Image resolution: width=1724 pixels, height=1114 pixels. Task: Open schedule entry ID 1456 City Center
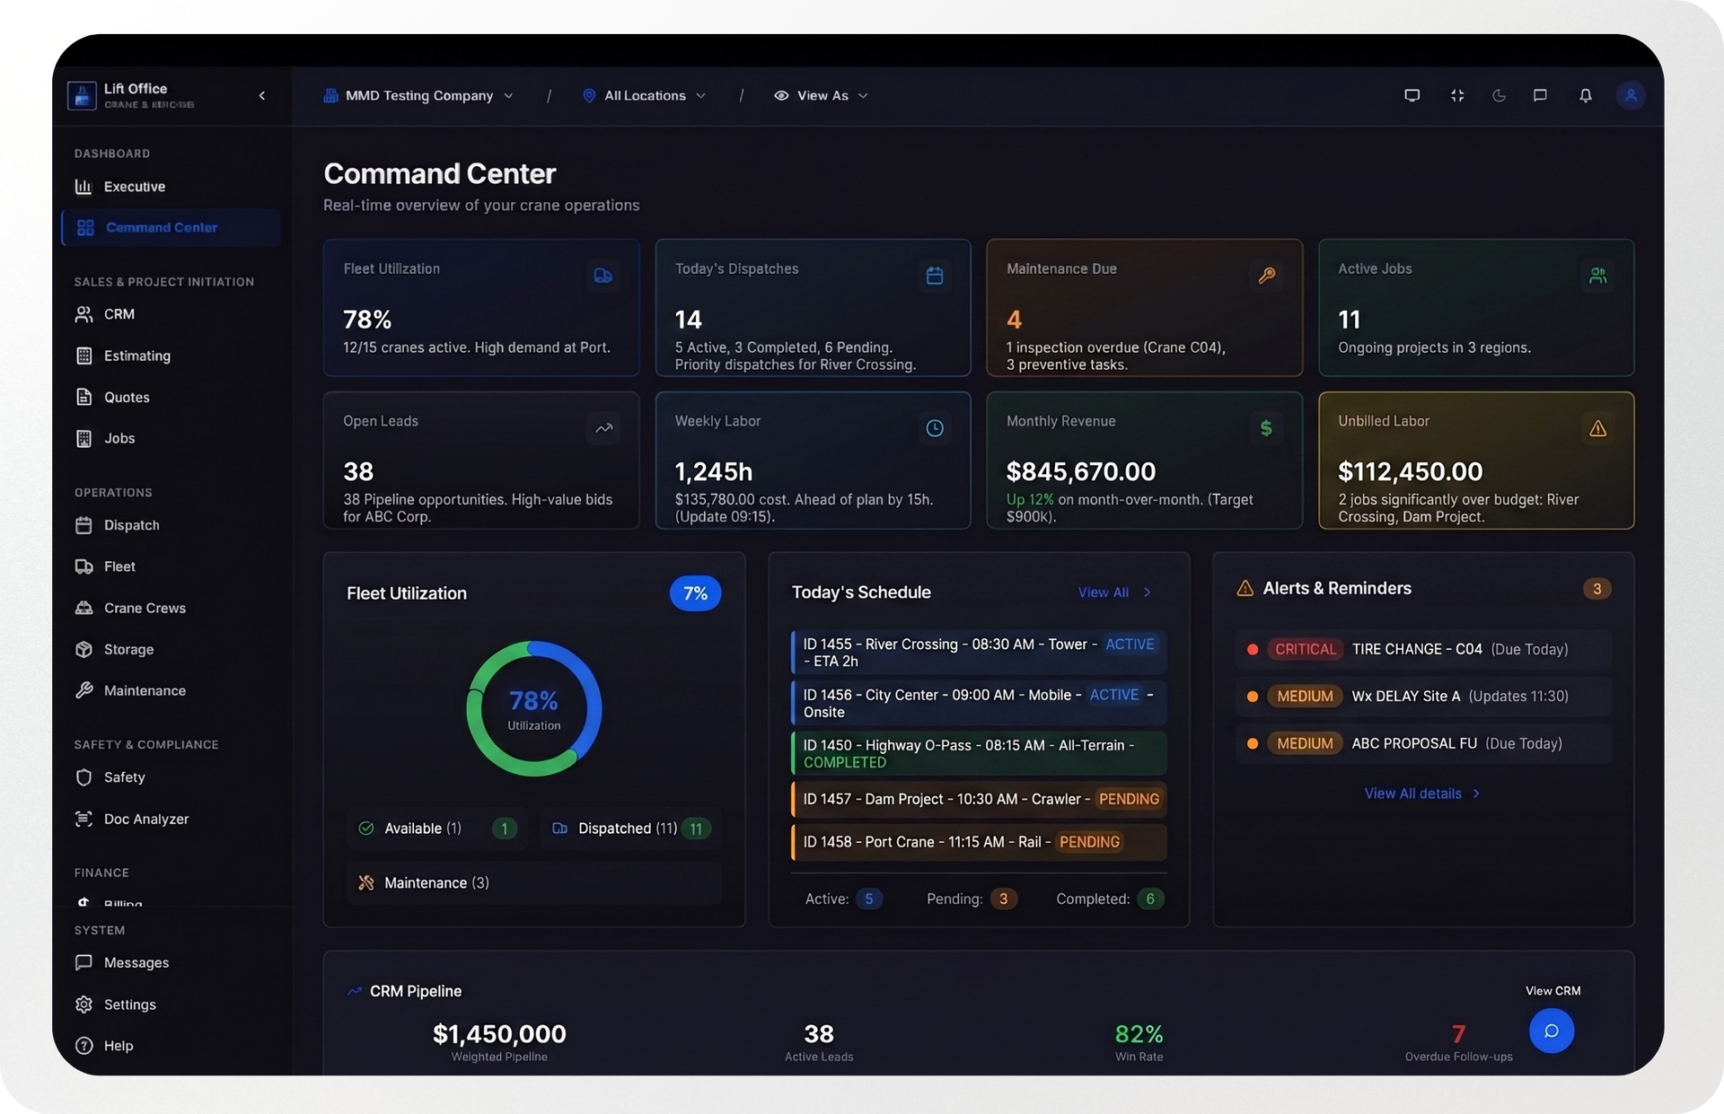(979, 703)
